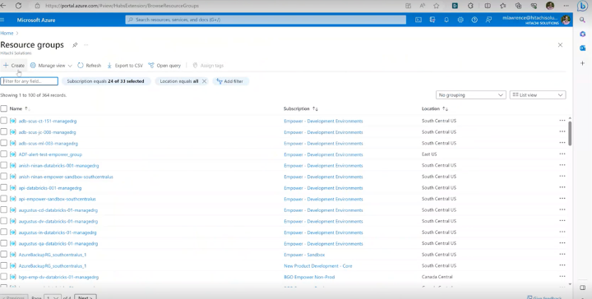Click Refresh in the command bar
Screen dimensions: 592x299
click(90, 65)
